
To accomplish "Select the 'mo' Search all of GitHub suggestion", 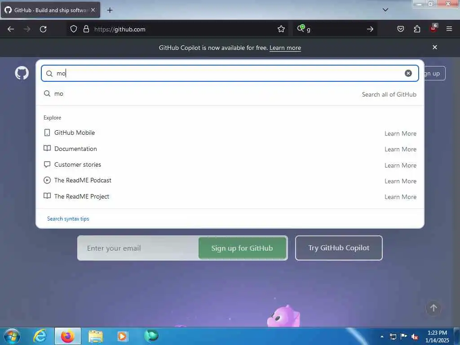I will (x=230, y=94).
